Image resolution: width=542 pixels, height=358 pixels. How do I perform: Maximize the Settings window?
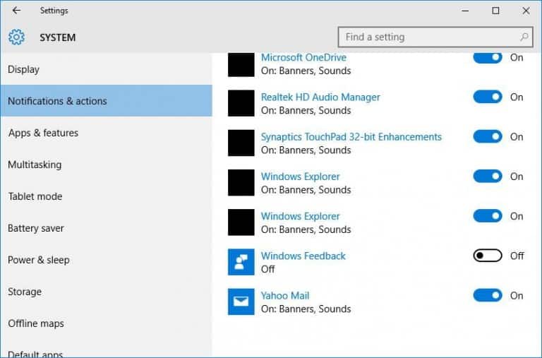click(495, 11)
